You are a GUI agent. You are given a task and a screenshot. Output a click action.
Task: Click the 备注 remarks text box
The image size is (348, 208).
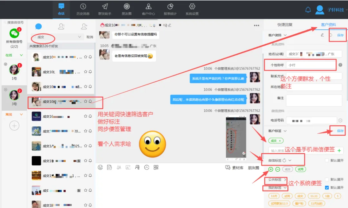pos(314,101)
